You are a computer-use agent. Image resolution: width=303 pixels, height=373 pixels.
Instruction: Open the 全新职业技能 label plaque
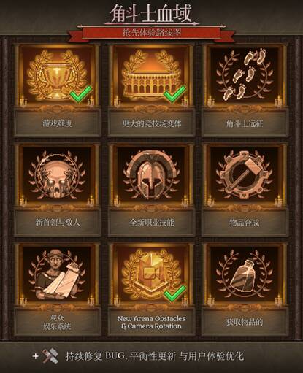tap(151, 223)
